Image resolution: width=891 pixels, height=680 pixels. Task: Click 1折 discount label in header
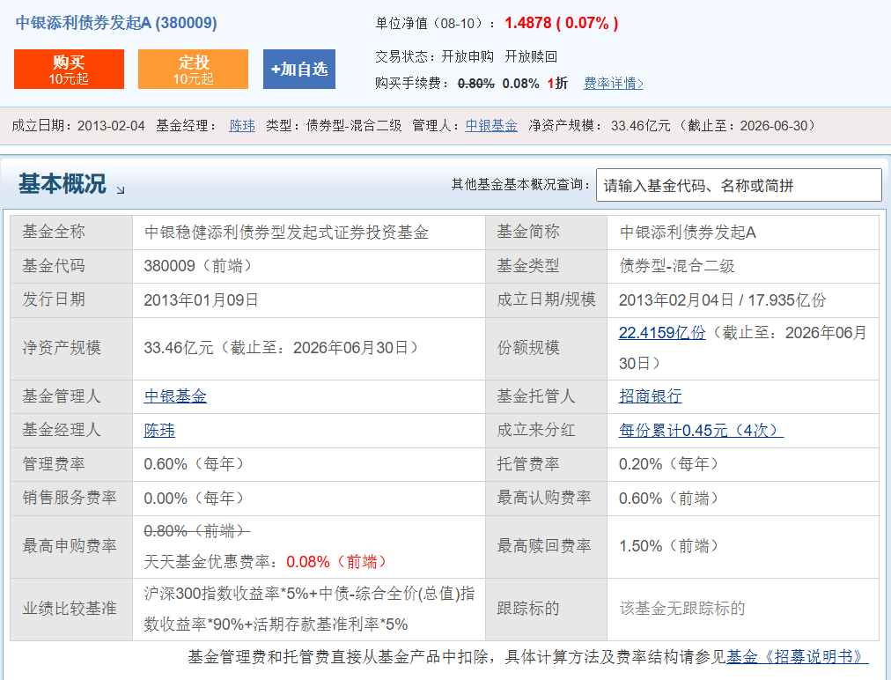coord(557,83)
